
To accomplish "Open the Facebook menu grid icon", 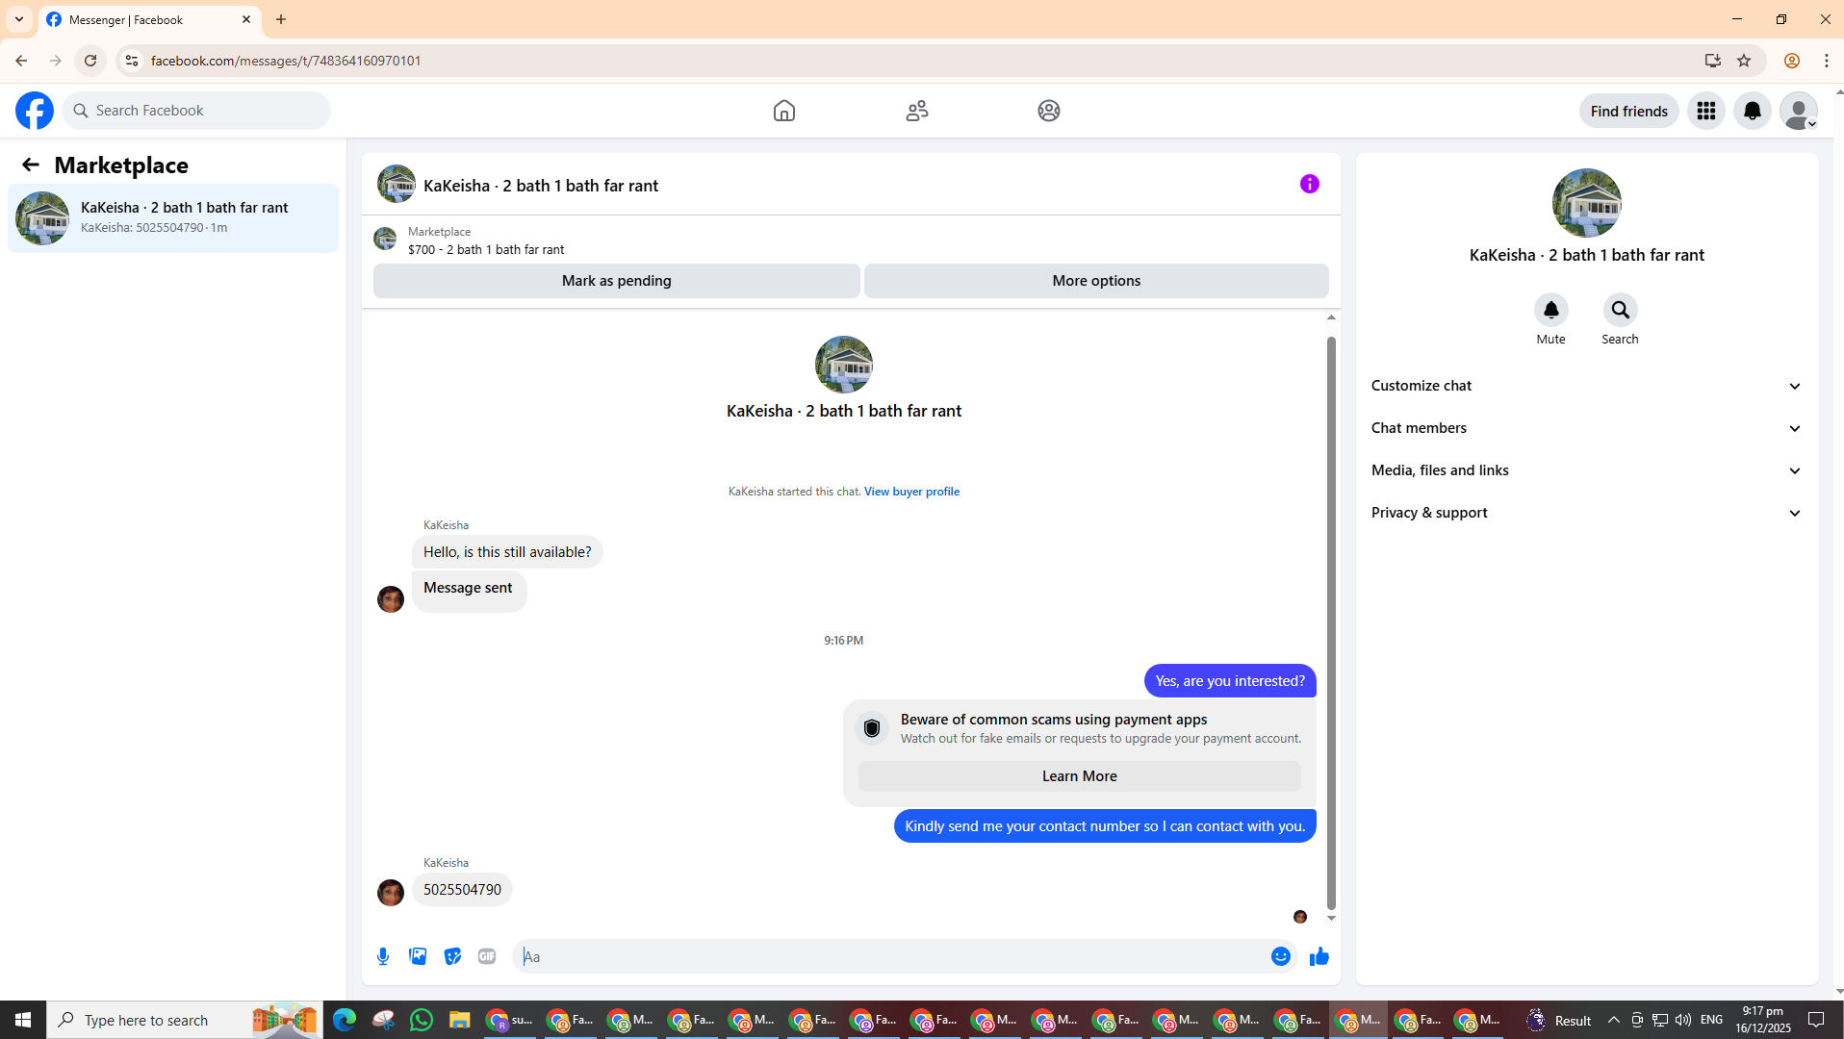I will point(1706,111).
